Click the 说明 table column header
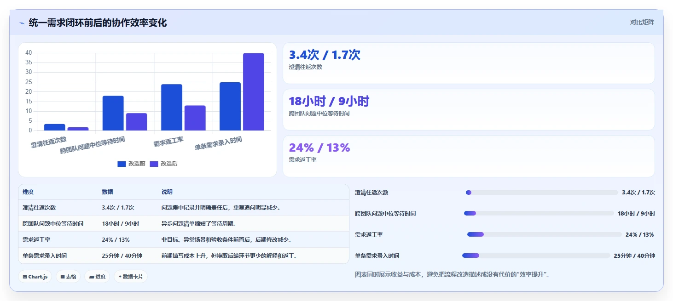Viewport: 673px width, 301px height. point(167,192)
